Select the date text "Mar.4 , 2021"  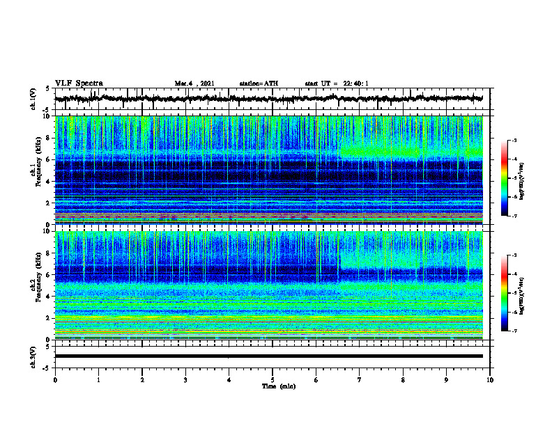pos(194,84)
